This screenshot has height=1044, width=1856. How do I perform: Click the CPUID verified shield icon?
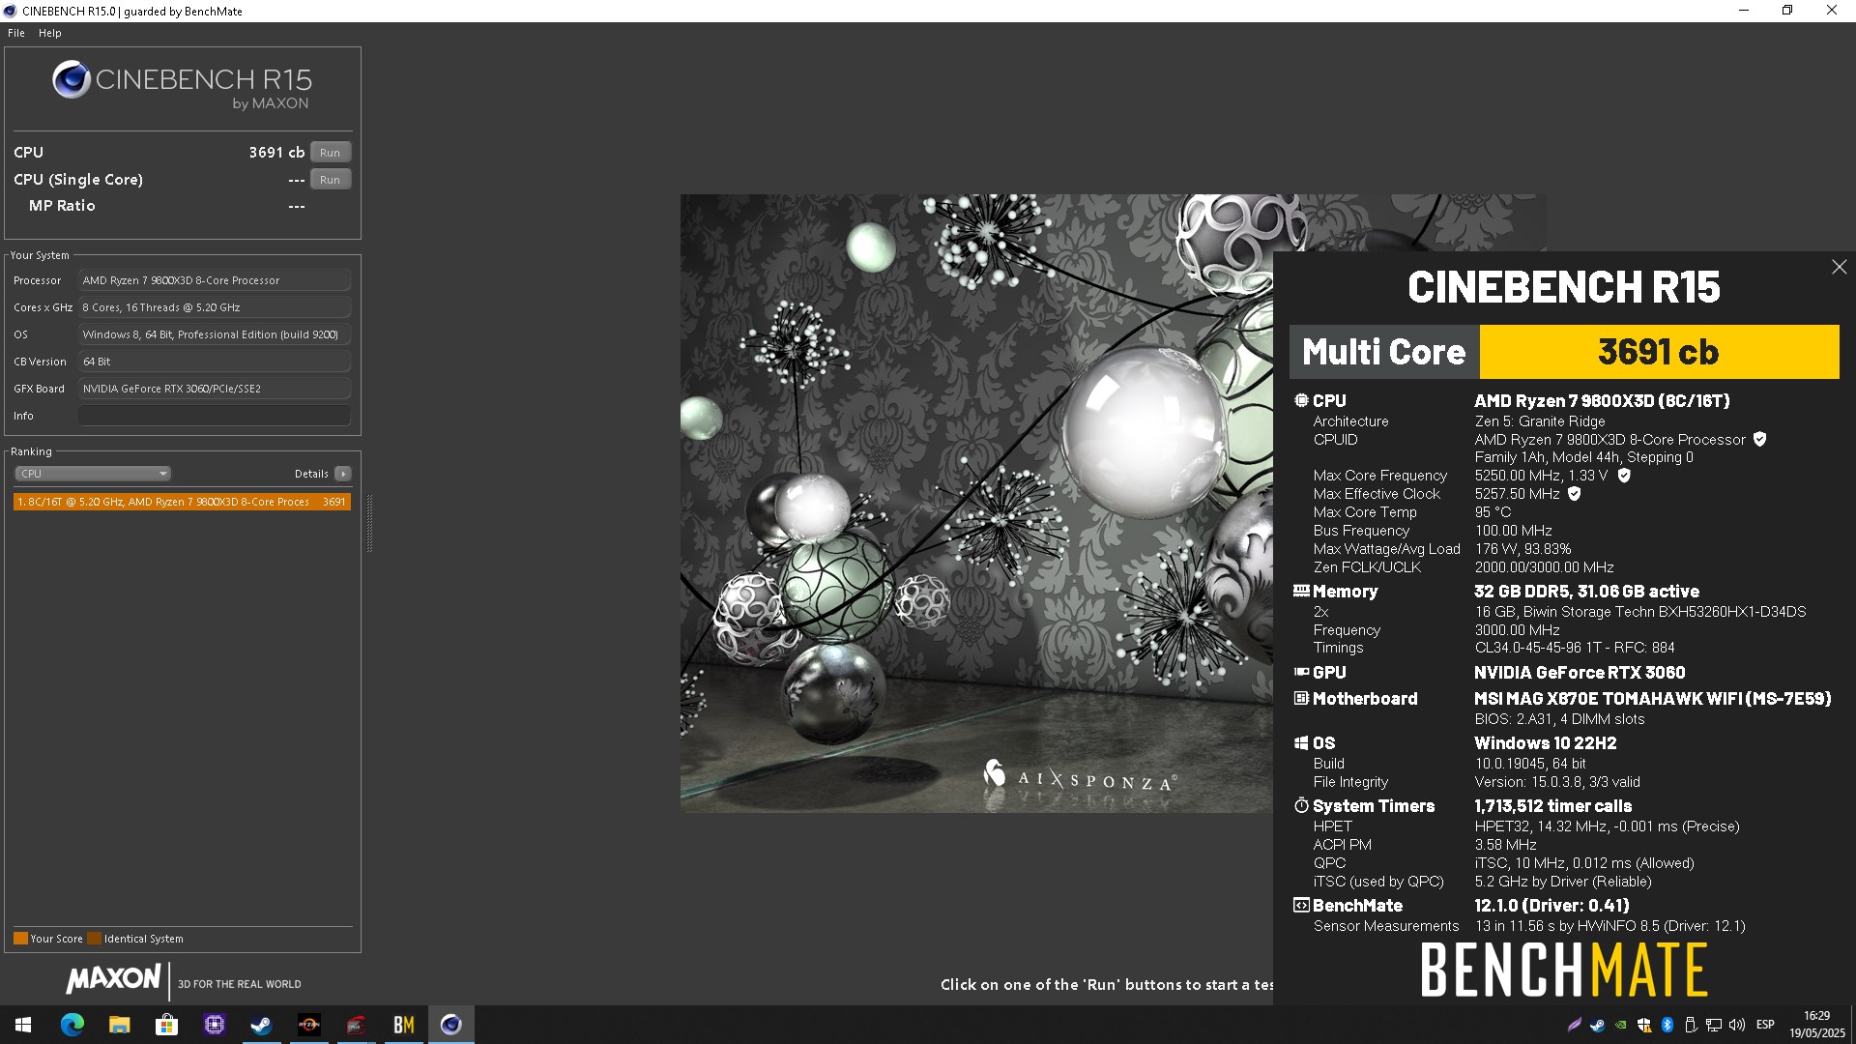[1759, 439]
